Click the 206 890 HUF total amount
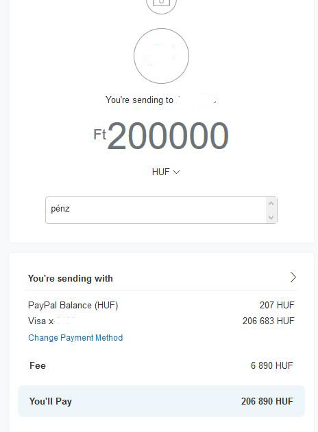The height and width of the screenshot is (432, 318). tap(267, 401)
